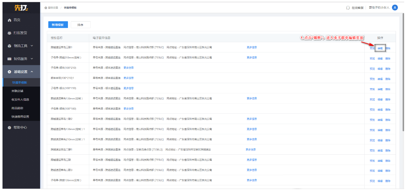Click the 操作 column header
The width and height of the screenshot is (406, 190).
pyautogui.click(x=380, y=38)
